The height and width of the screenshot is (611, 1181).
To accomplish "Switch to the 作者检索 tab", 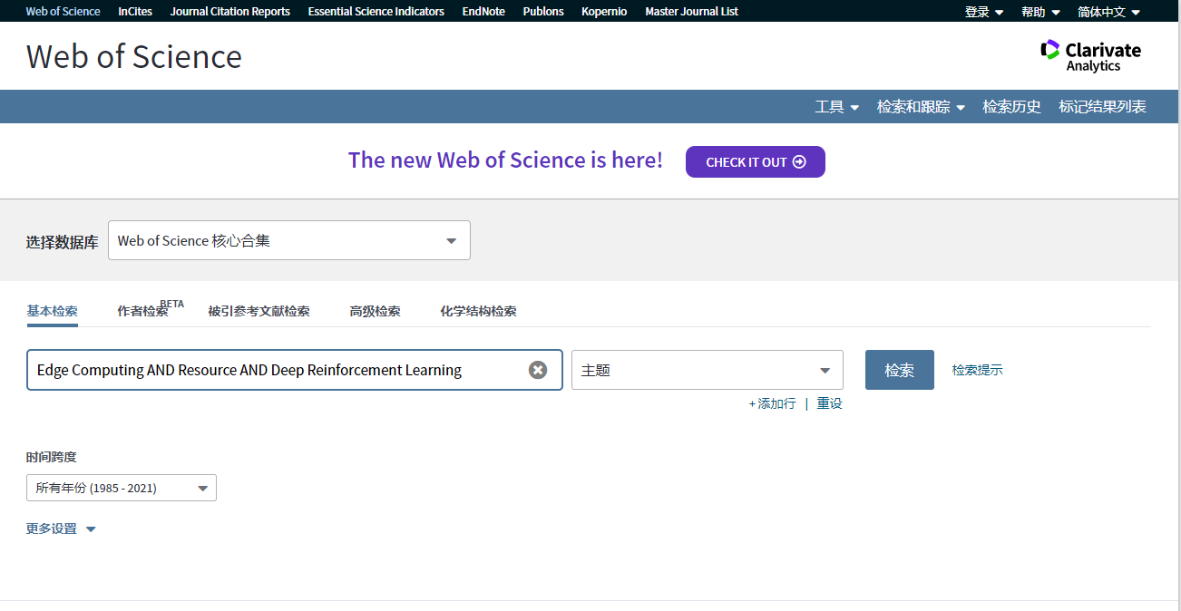I will click(142, 311).
